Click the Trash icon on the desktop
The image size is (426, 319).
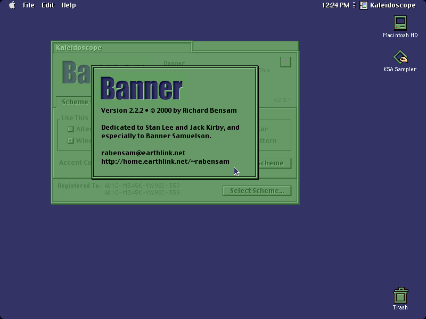400,299
